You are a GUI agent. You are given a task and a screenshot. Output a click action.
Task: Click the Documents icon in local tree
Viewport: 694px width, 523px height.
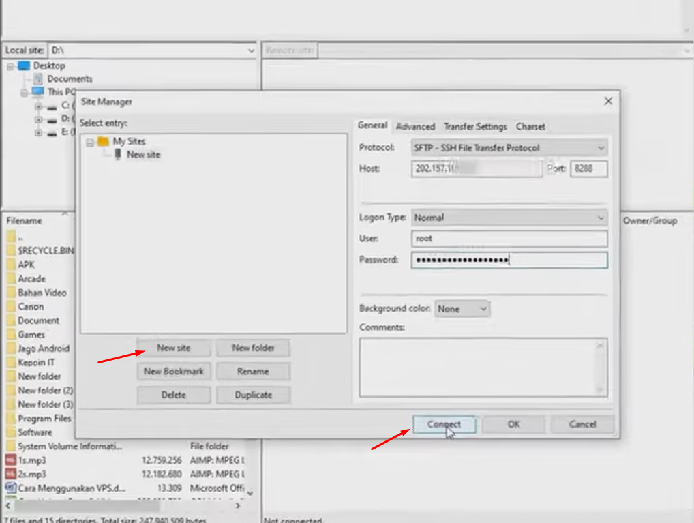(x=38, y=79)
